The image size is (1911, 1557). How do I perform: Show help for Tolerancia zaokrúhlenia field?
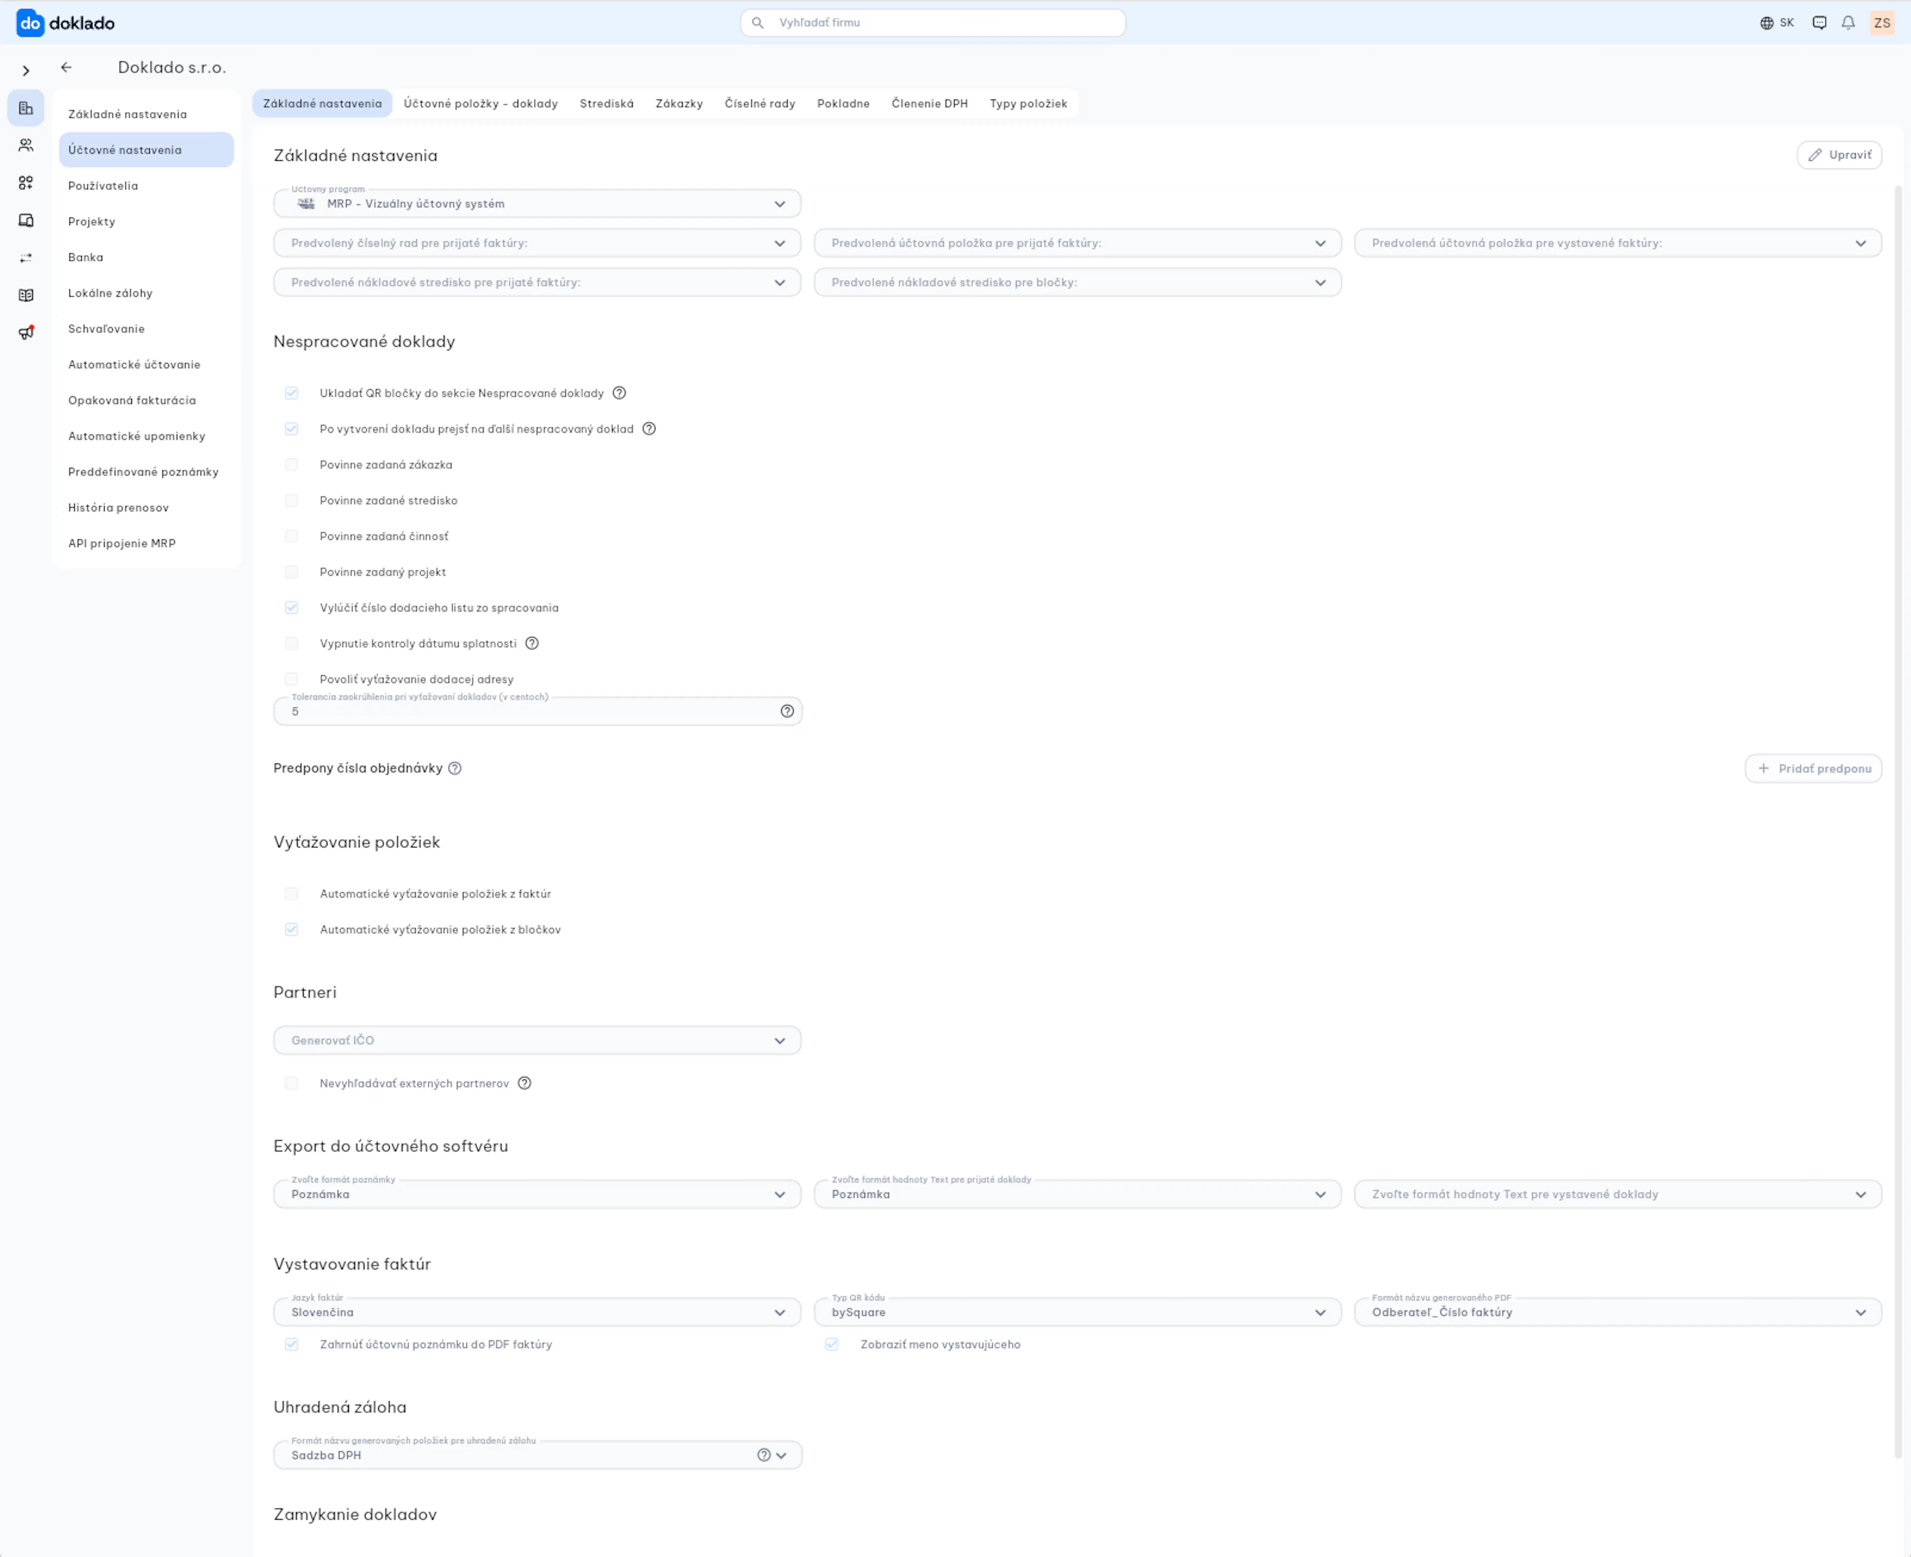click(787, 711)
